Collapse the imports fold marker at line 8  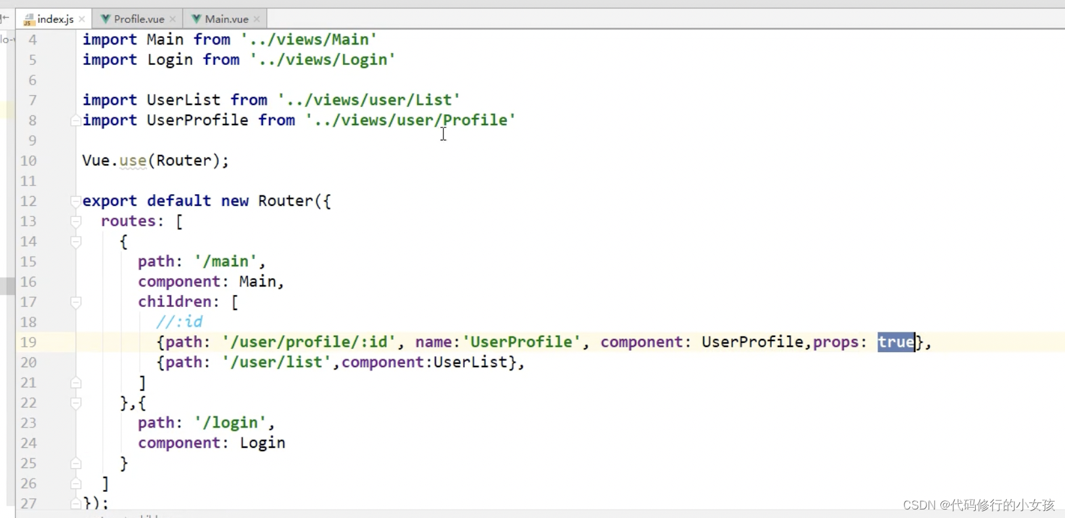76,120
